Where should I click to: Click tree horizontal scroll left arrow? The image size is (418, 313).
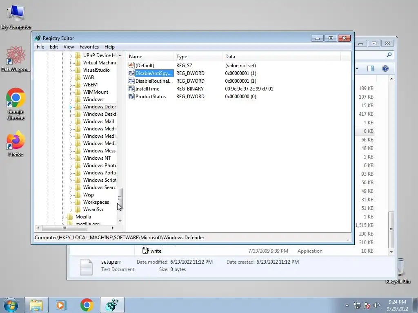click(x=38, y=228)
